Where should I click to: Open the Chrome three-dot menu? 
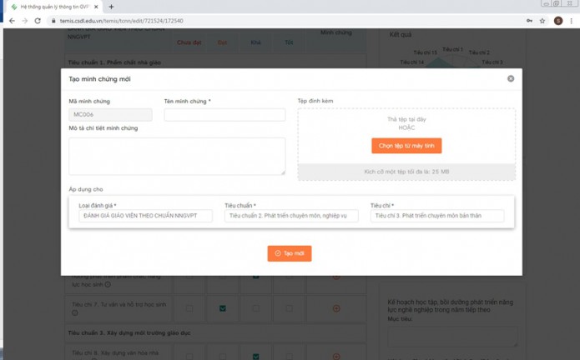click(x=572, y=21)
